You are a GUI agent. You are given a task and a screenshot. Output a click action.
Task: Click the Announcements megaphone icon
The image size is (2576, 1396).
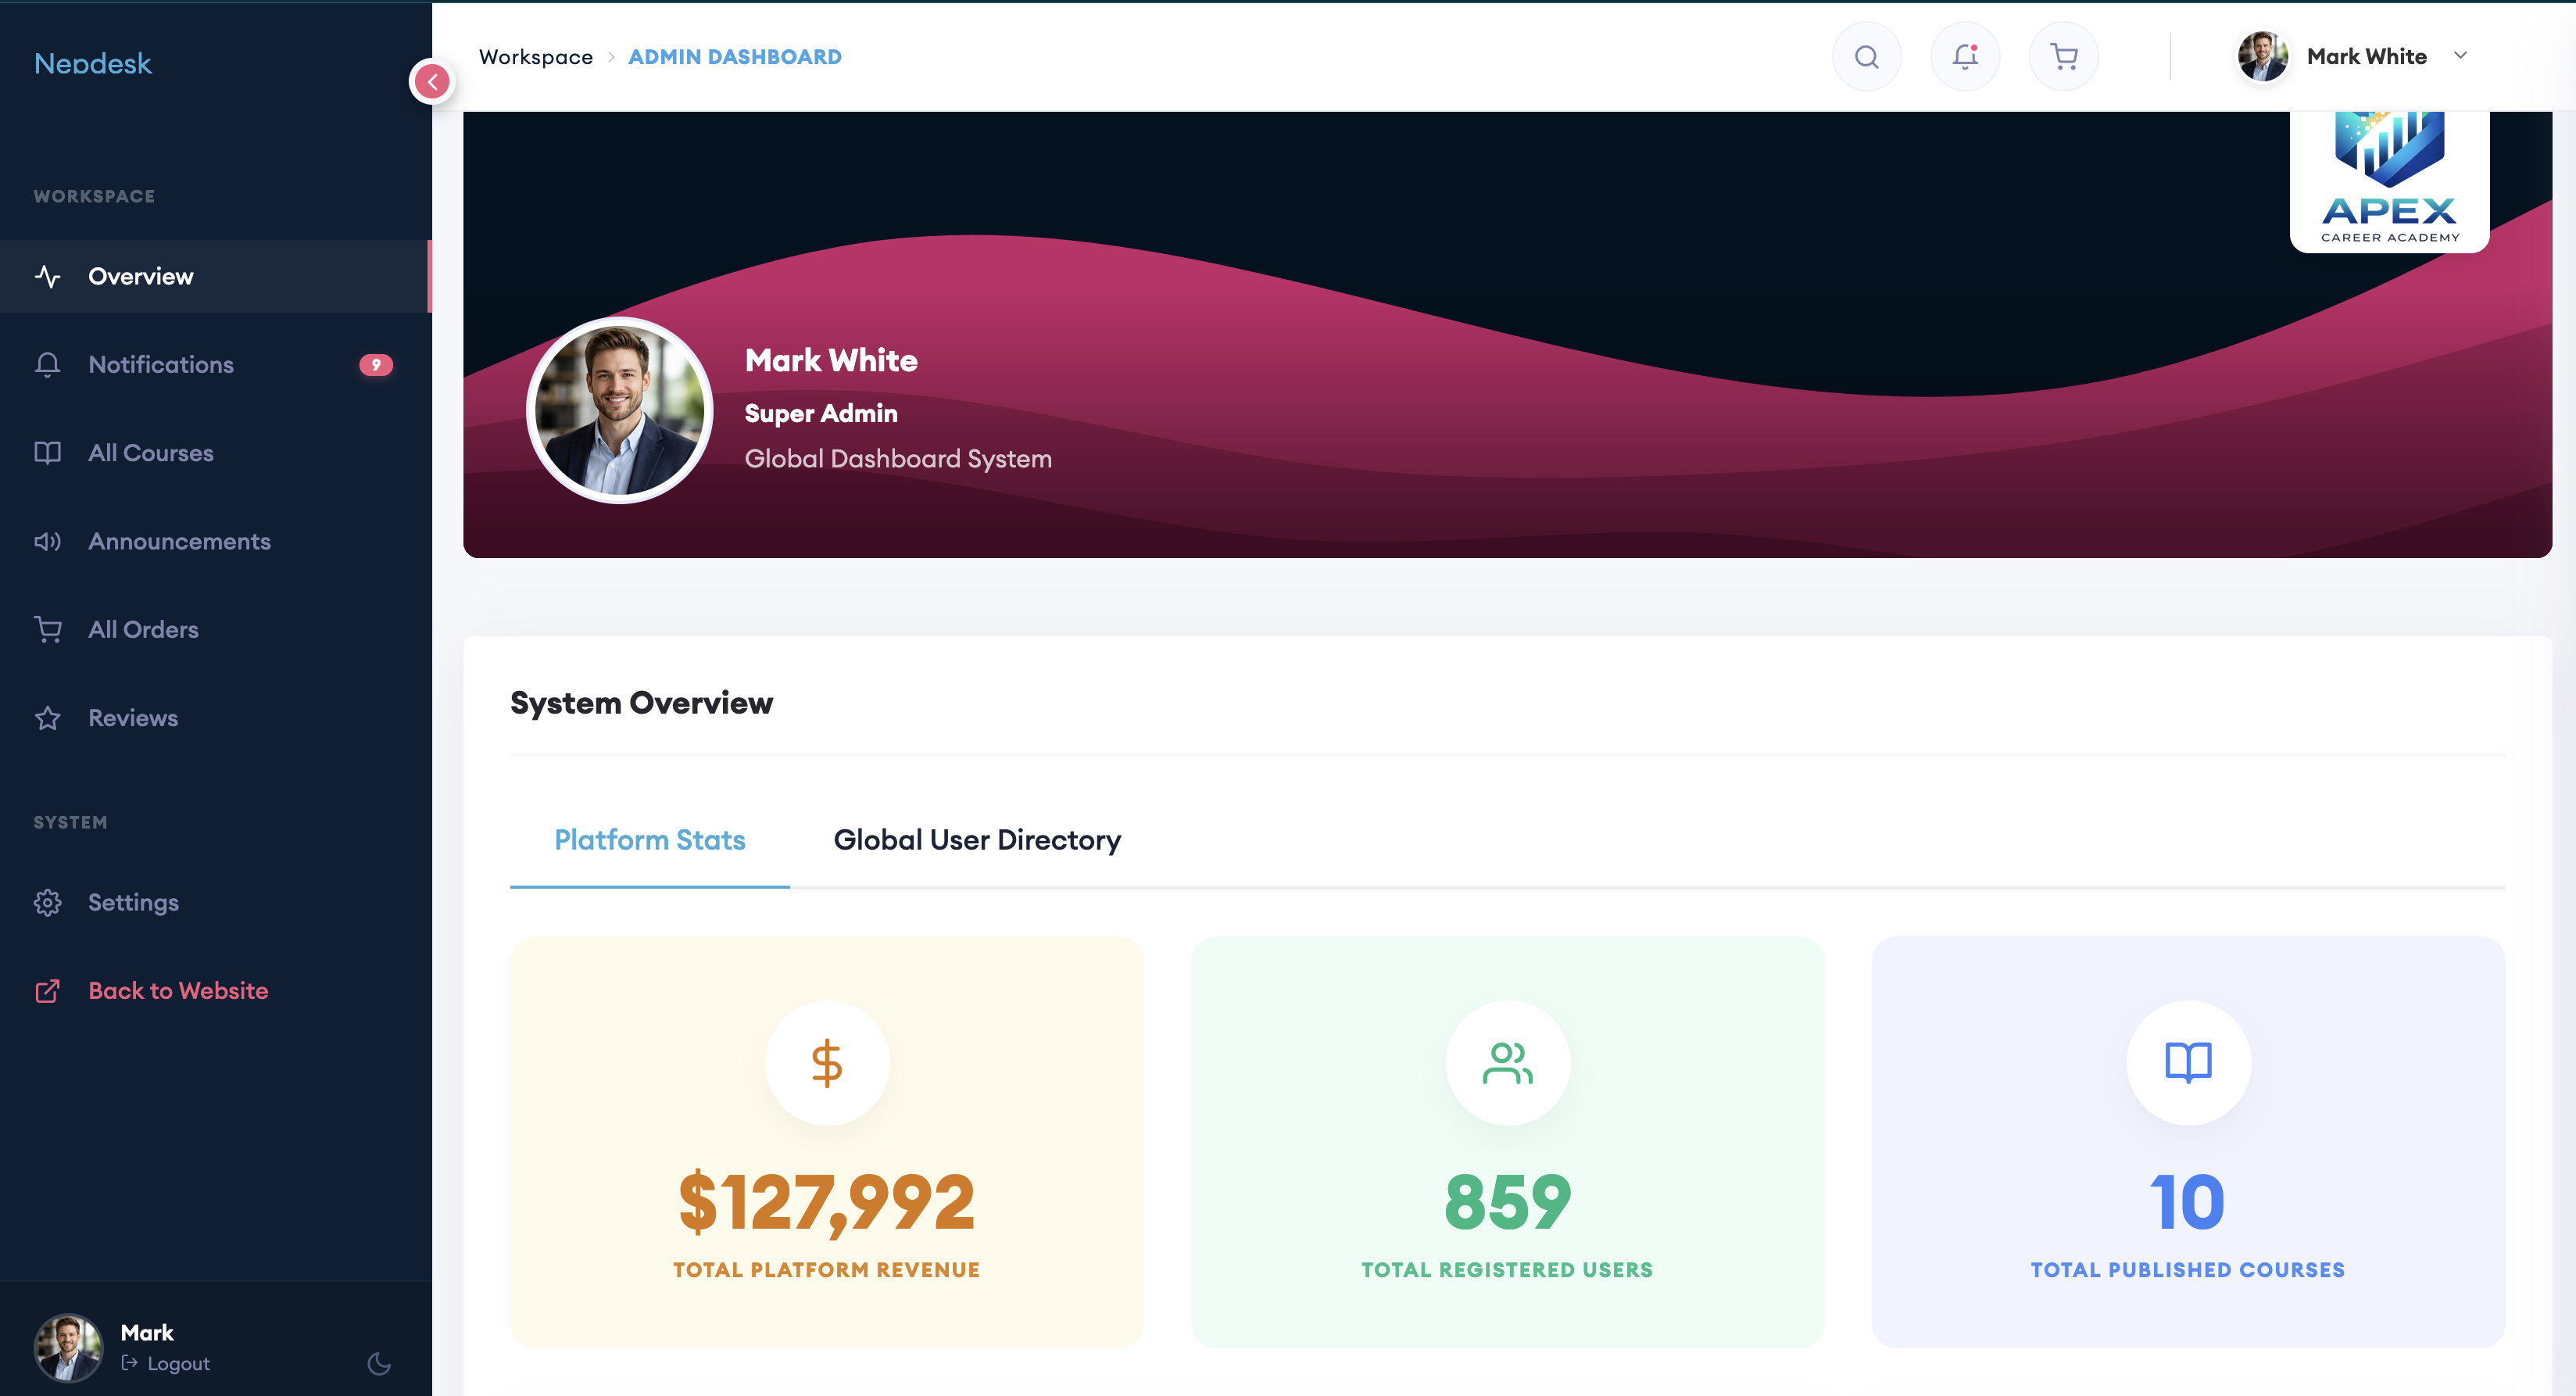[x=47, y=542]
